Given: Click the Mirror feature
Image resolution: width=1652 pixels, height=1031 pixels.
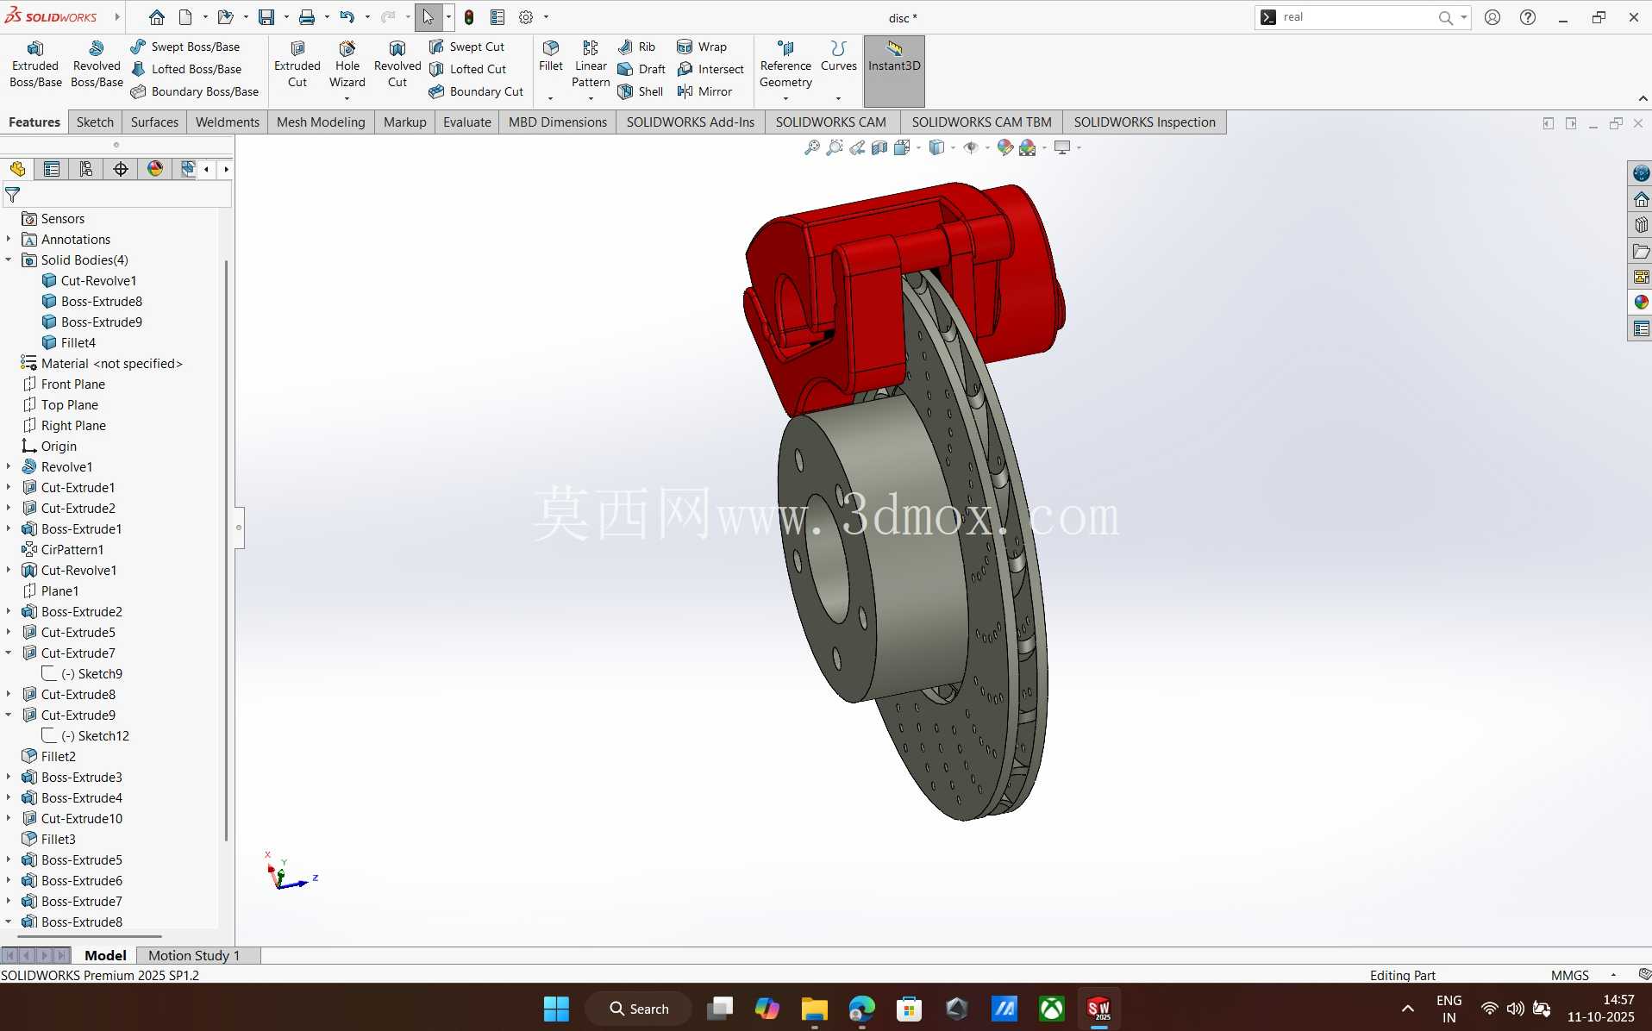Looking at the screenshot, I should (x=704, y=91).
